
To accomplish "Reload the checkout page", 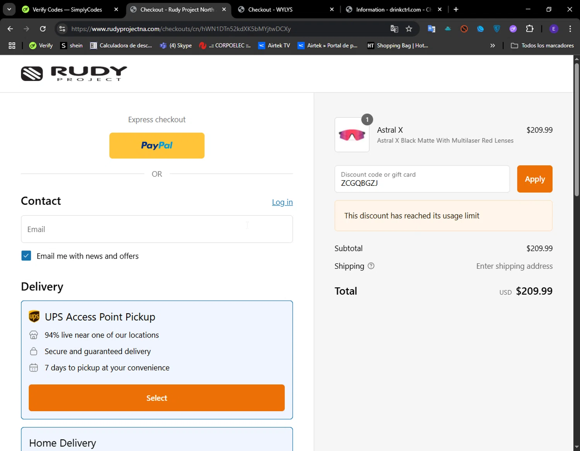I will pyautogui.click(x=43, y=29).
